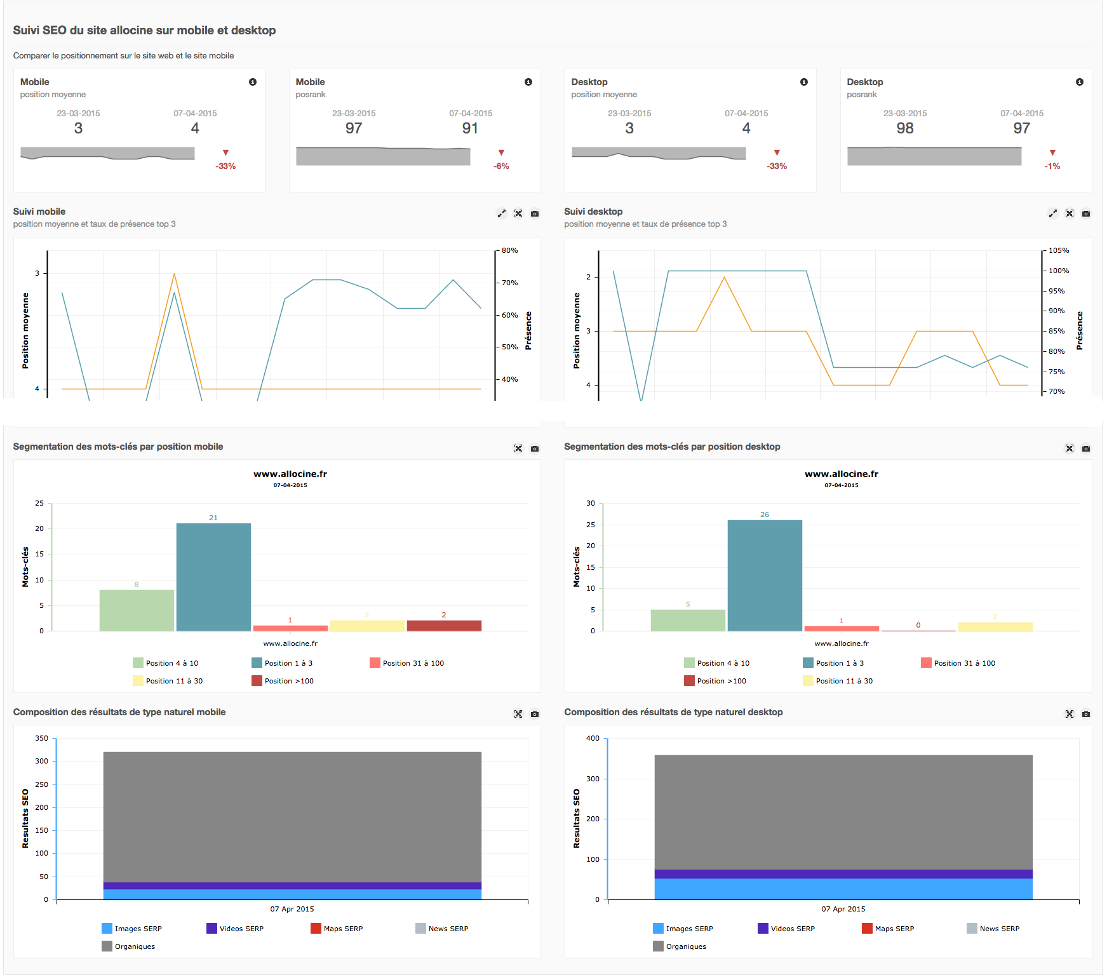Viewport: 1114px width, 975px height.
Task: Click the Desktop posrank sparkline
Action: pyautogui.click(x=934, y=156)
